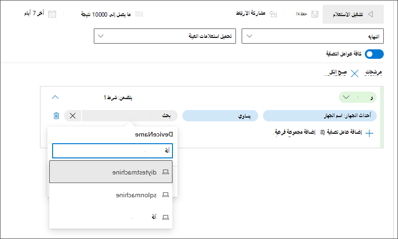This screenshot has height=239, width=398.
Task: Clear the search value with X button
Action: pos(72,116)
